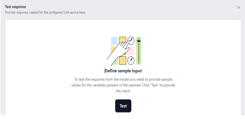
Task: Click the light blue square in illustration
Action: click(114, 41)
